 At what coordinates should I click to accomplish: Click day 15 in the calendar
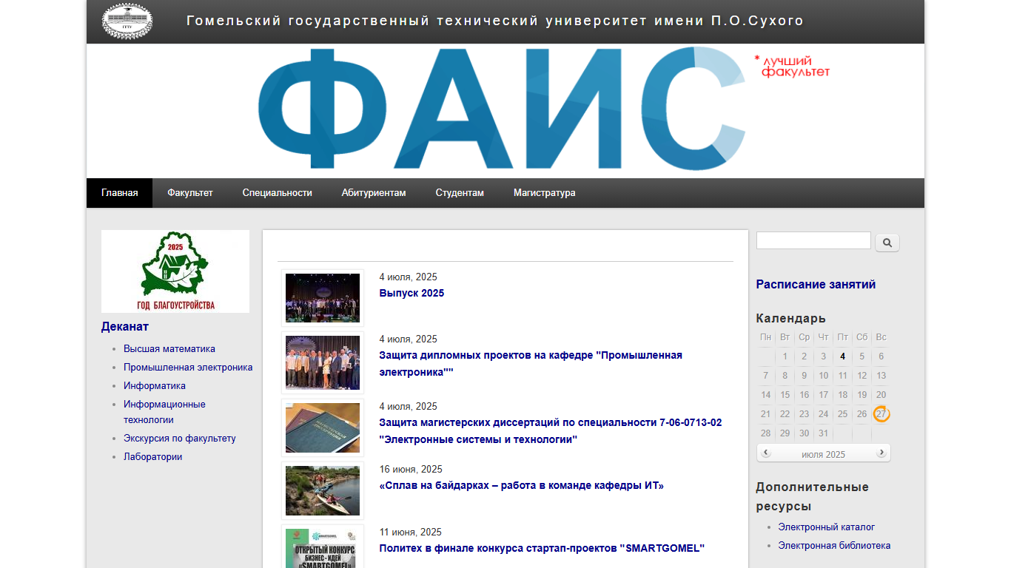point(785,395)
